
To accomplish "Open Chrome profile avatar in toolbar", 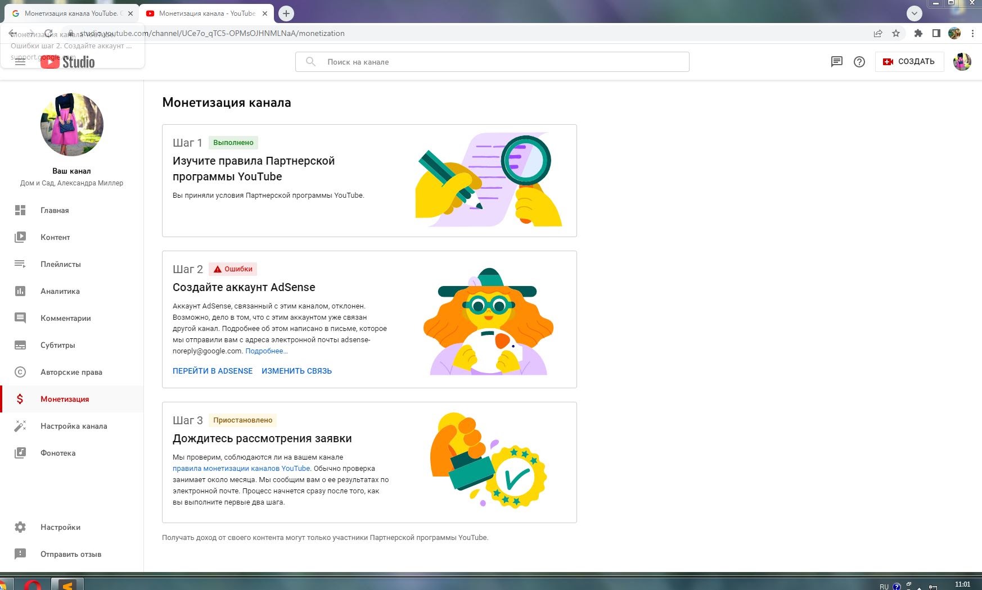I will click(954, 33).
